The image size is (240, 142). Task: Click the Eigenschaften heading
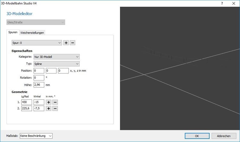(22, 51)
